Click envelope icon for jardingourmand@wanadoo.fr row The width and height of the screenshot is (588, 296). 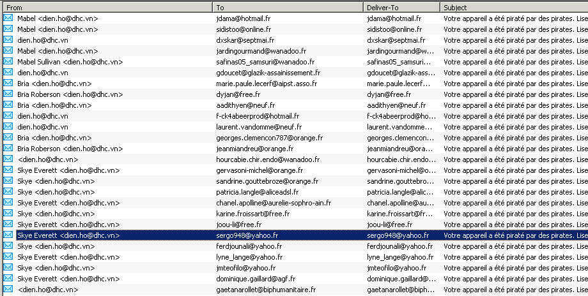pyautogui.click(x=8, y=50)
